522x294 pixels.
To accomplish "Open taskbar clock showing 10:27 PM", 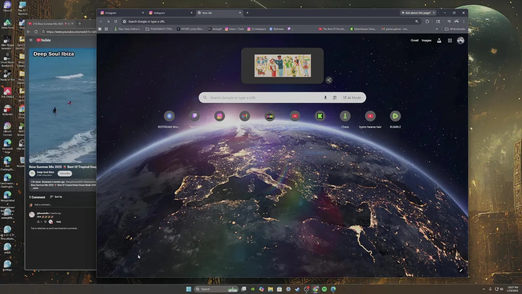I will pyautogui.click(x=513, y=289).
